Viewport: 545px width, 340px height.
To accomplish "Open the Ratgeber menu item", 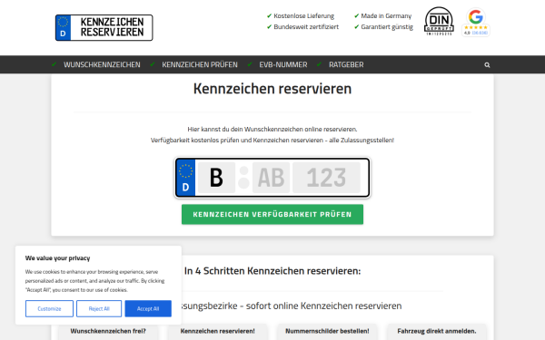I will click(346, 65).
